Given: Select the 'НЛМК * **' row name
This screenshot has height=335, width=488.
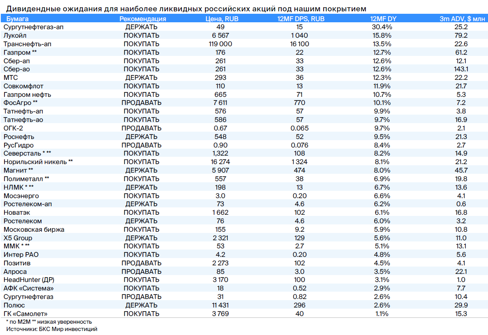Looking at the screenshot, I should coord(19,188).
